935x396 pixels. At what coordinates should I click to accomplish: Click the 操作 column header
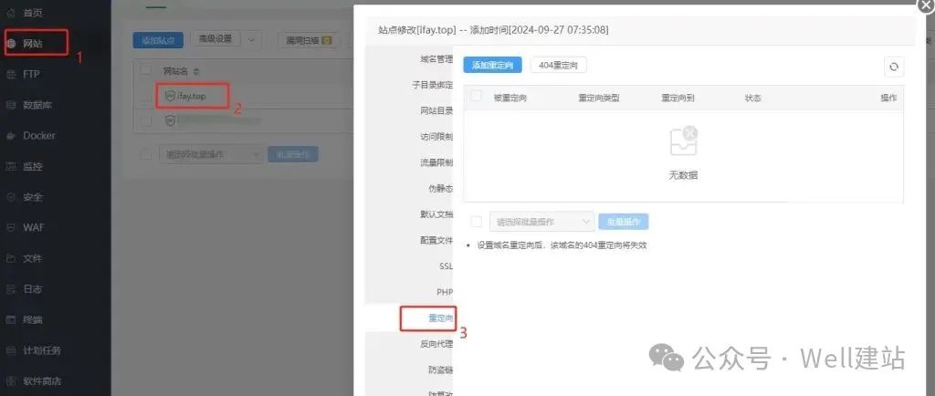(x=888, y=98)
